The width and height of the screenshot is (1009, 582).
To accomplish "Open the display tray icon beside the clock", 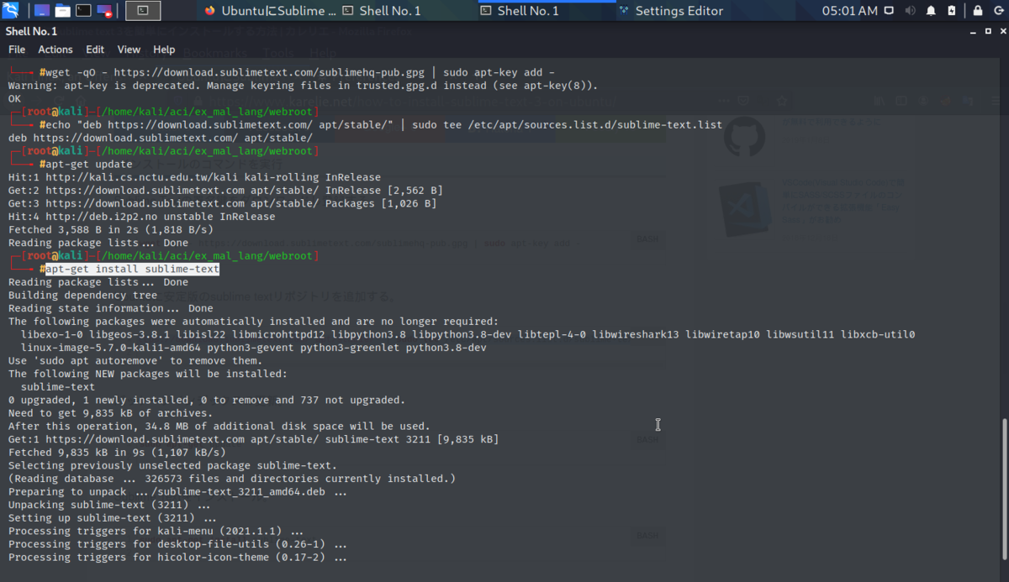I will 890,11.
